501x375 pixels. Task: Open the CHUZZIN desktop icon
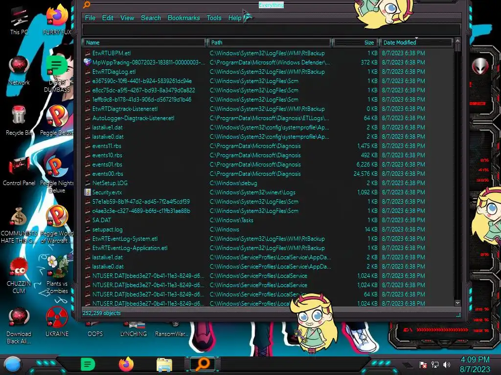click(19, 276)
